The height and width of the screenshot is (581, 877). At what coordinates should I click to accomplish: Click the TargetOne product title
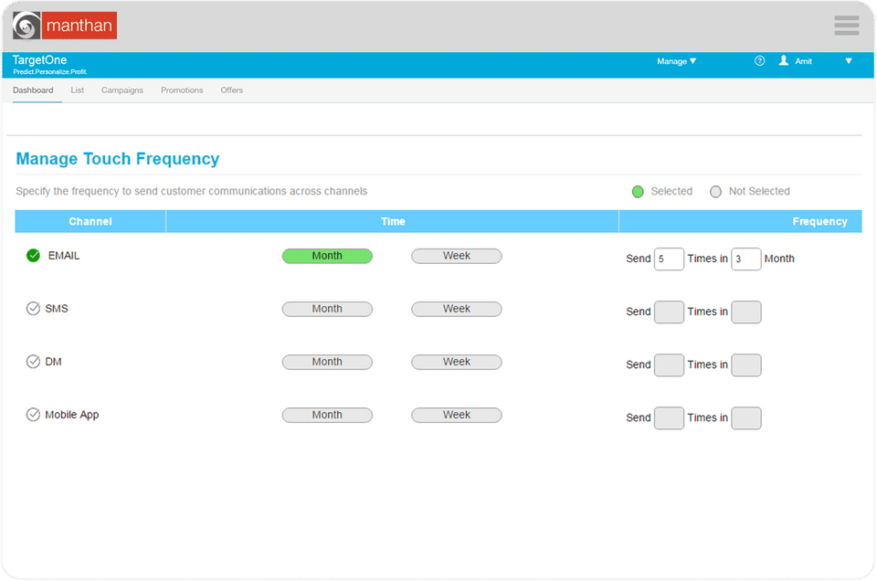(x=39, y=59)
